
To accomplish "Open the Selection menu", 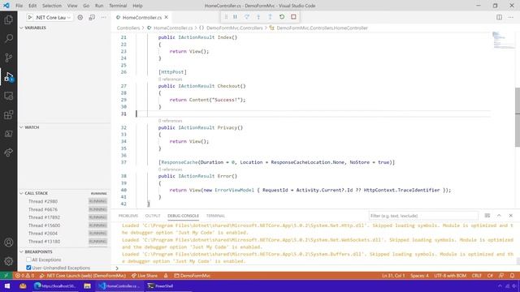I will pos(52,6).
